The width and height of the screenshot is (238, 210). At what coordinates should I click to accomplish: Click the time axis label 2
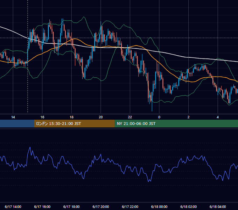(x=189, y=117)
